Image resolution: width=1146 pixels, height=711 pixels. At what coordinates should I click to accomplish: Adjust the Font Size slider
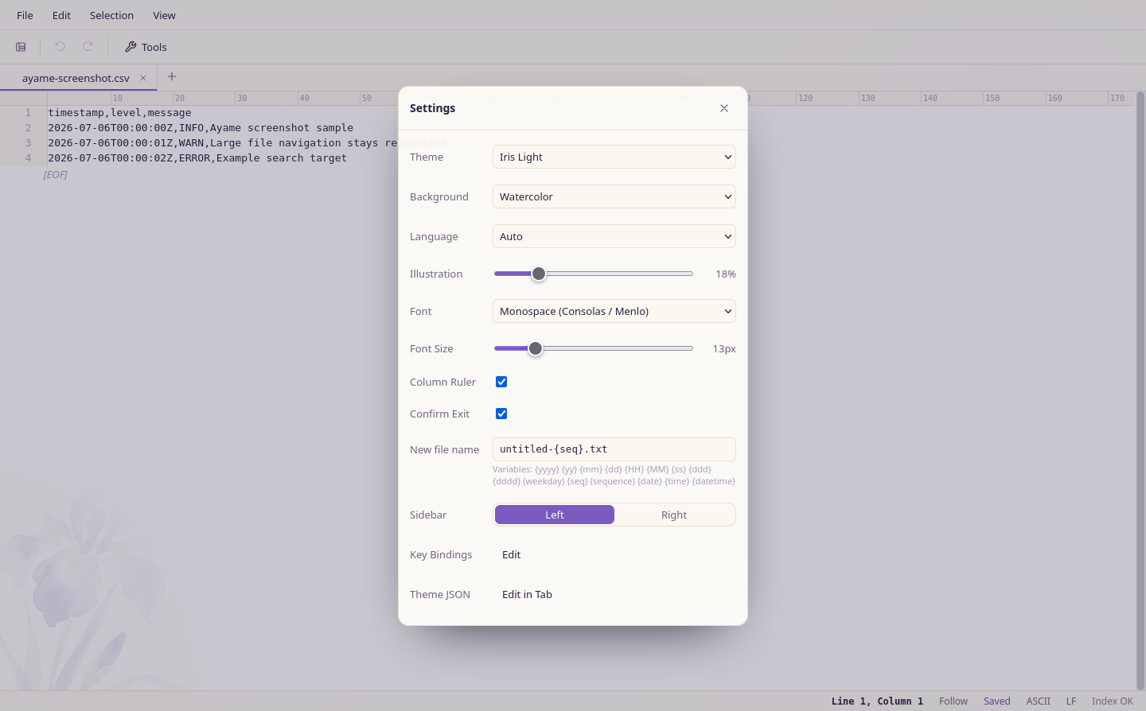[594, 348]
